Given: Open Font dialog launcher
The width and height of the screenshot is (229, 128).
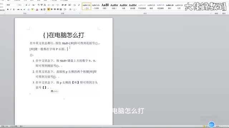Looking at the screenshot, I should [45, 14].
